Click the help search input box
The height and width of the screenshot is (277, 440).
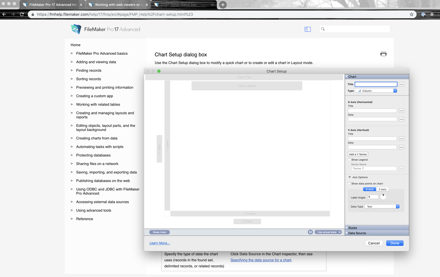coord(355,29)
